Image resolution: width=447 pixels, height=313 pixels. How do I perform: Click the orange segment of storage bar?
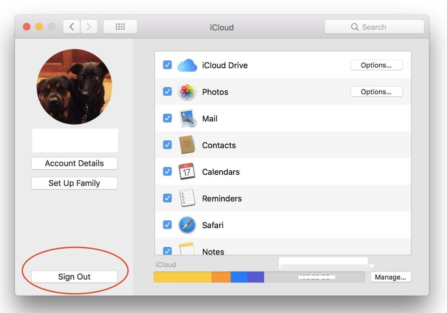(x=221, y=277)
